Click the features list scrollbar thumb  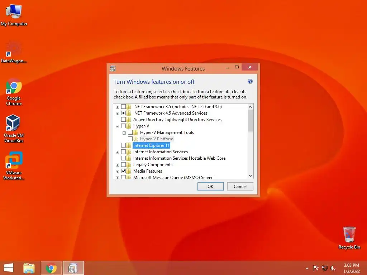pos(250,121)
